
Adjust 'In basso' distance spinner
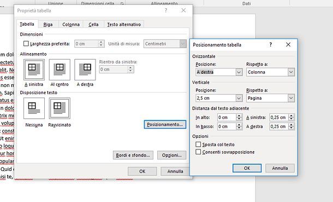click(x=239, y=126)
